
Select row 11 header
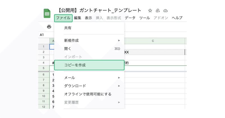44,102
